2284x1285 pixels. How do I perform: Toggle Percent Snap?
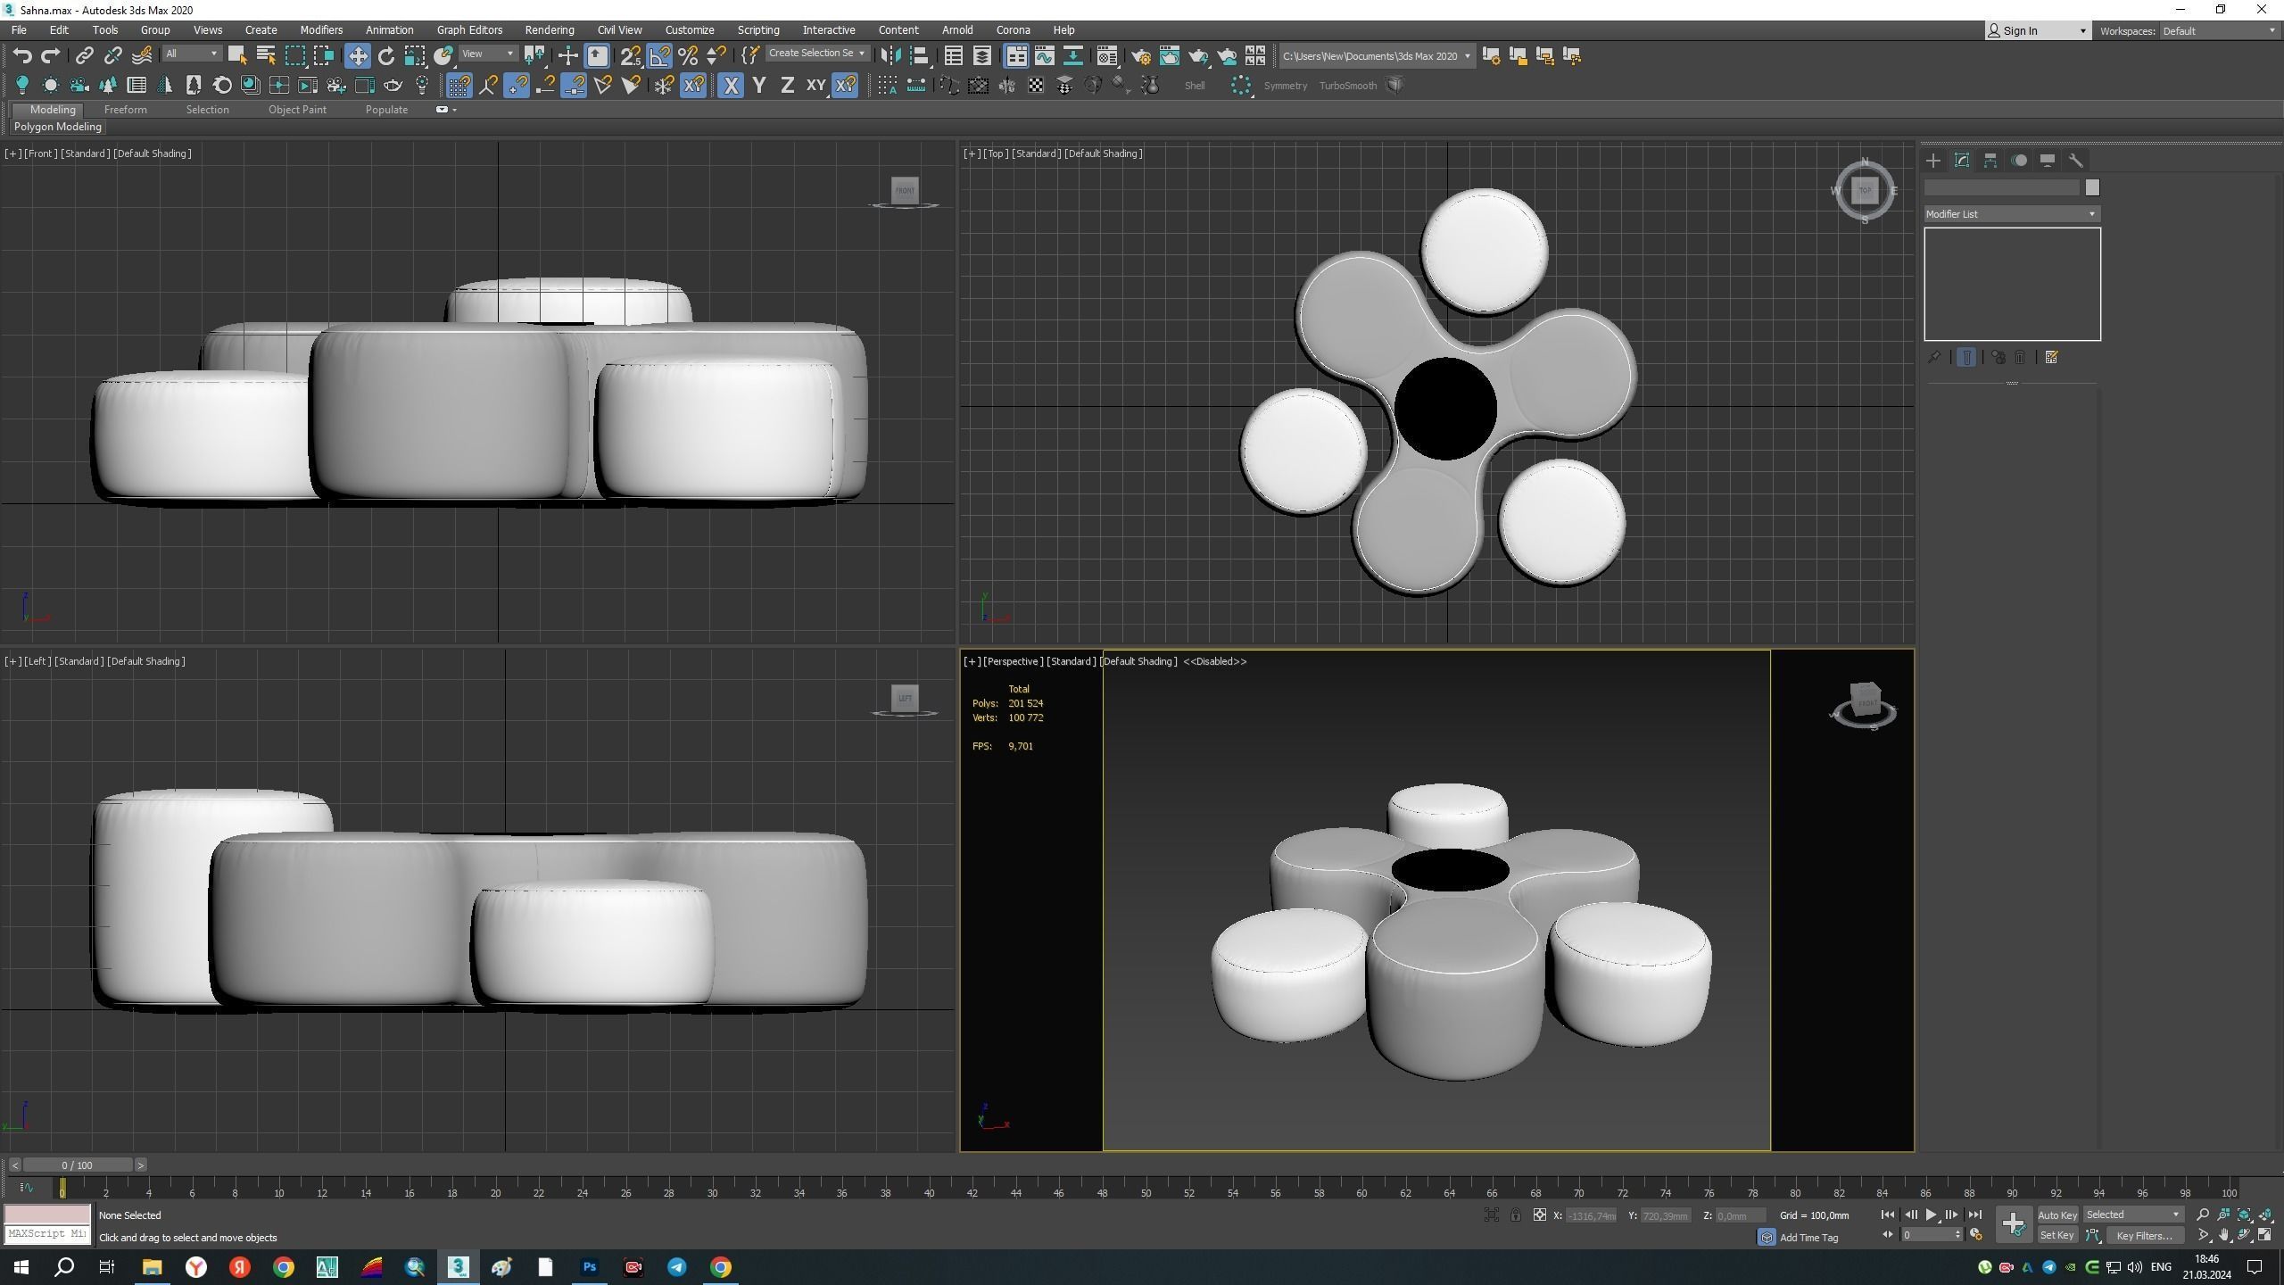pos(688,56)
